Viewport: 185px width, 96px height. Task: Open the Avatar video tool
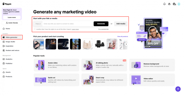click(x=56, y=65)
